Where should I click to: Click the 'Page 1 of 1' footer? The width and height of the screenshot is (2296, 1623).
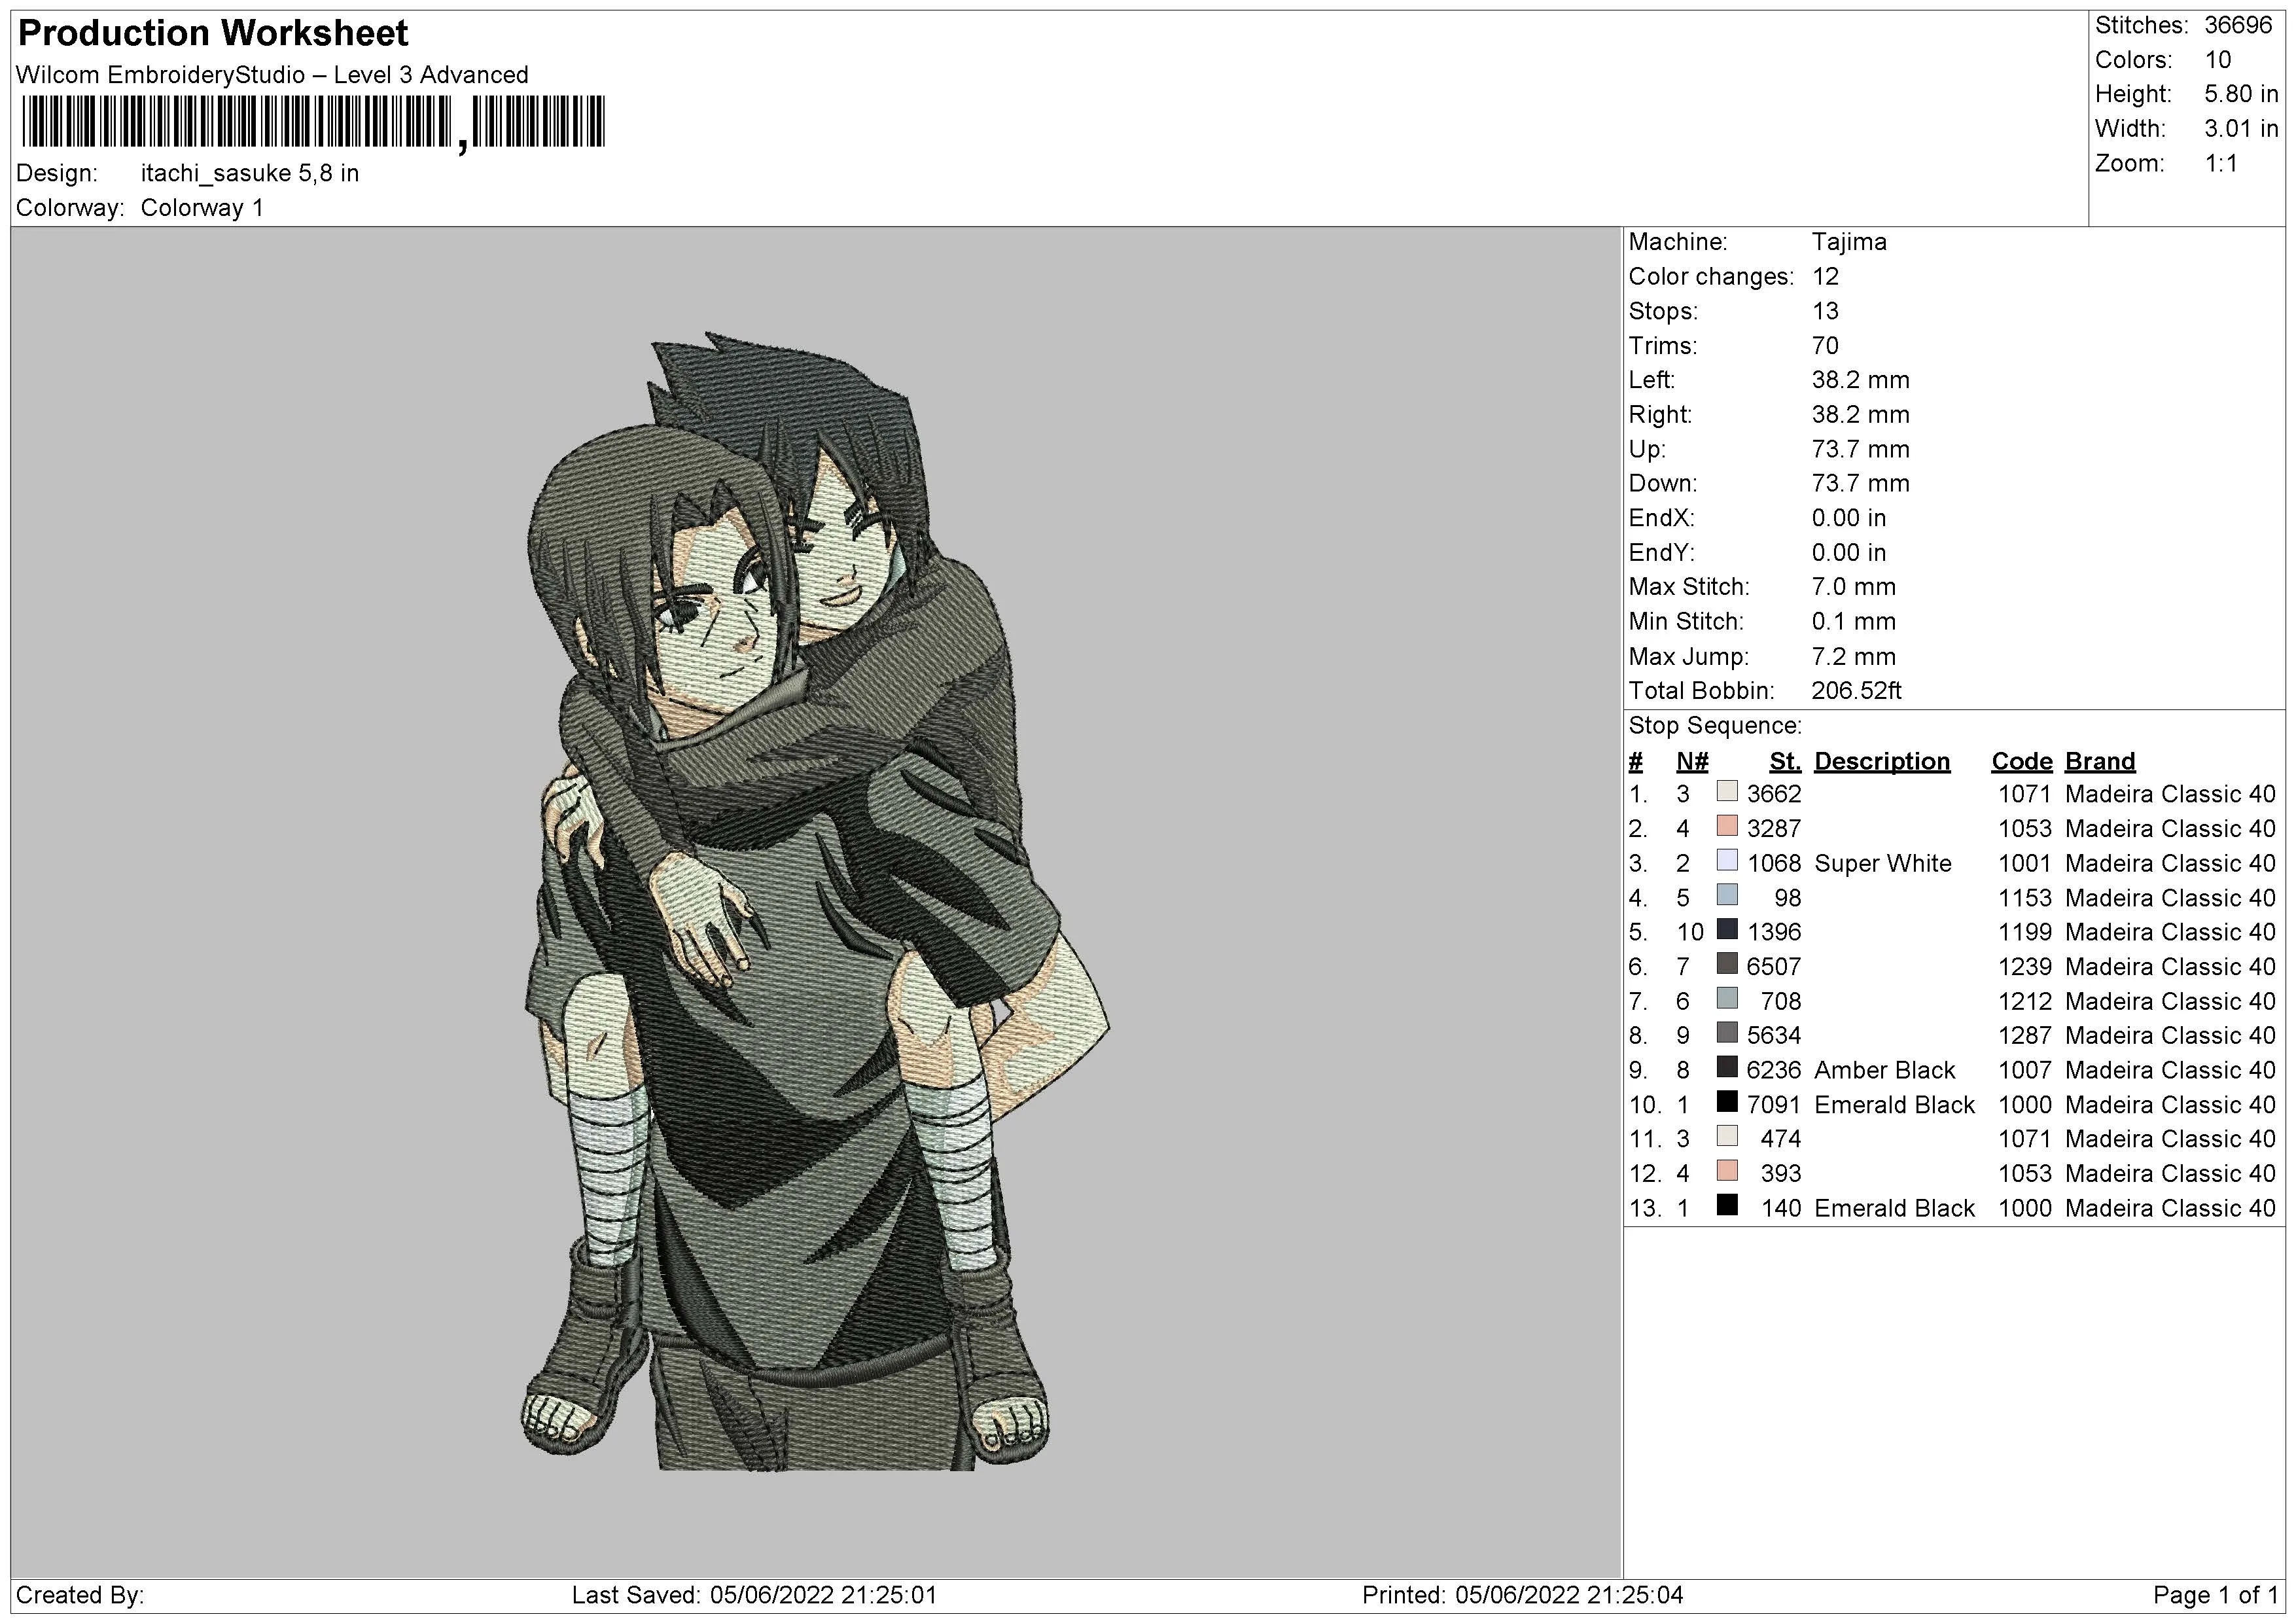pyautogui.click(x=2215, y=1595)
